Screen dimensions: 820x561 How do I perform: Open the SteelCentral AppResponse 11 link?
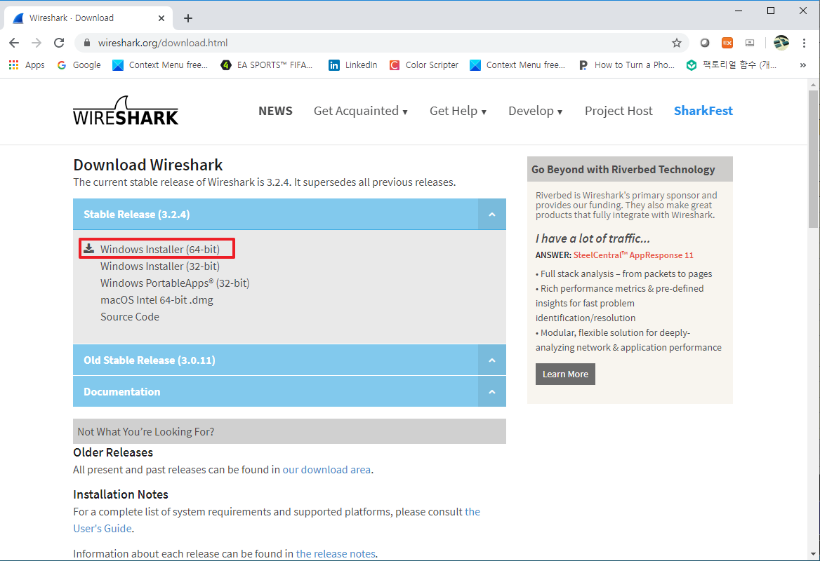[x=633, y=255]
